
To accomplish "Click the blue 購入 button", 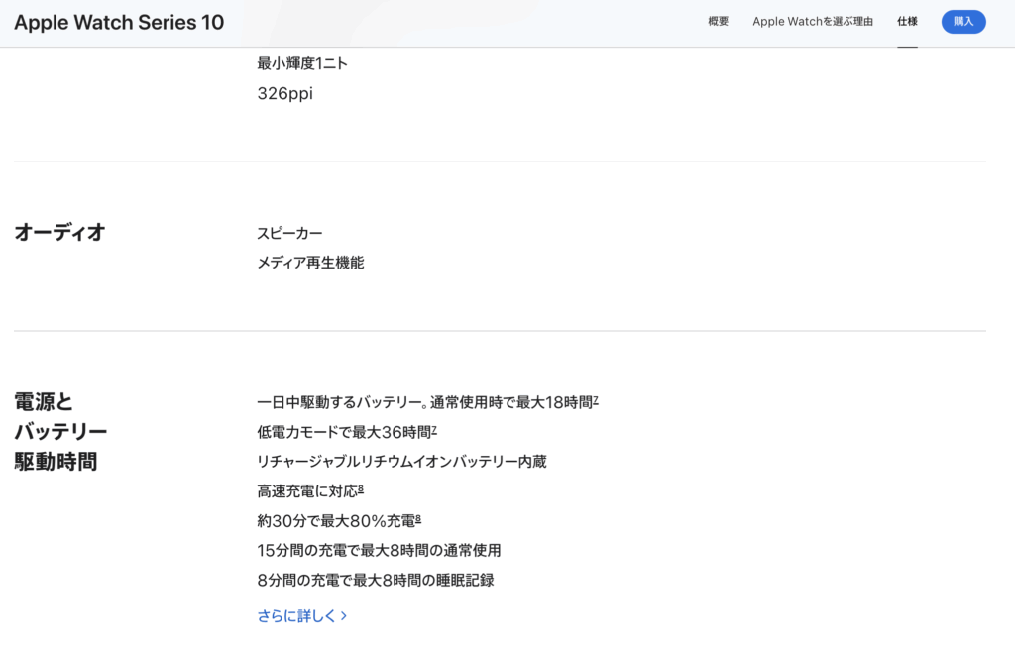I will point(963,22).
